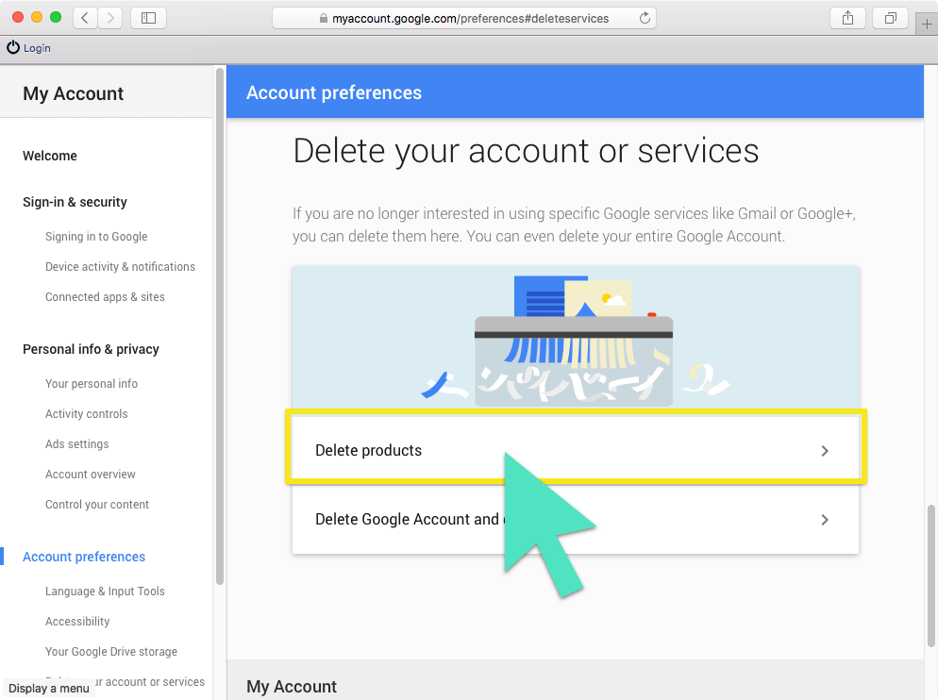
Task: Reload the page with refresh icon
Action: pyautogui.click(x=645, y=18)
